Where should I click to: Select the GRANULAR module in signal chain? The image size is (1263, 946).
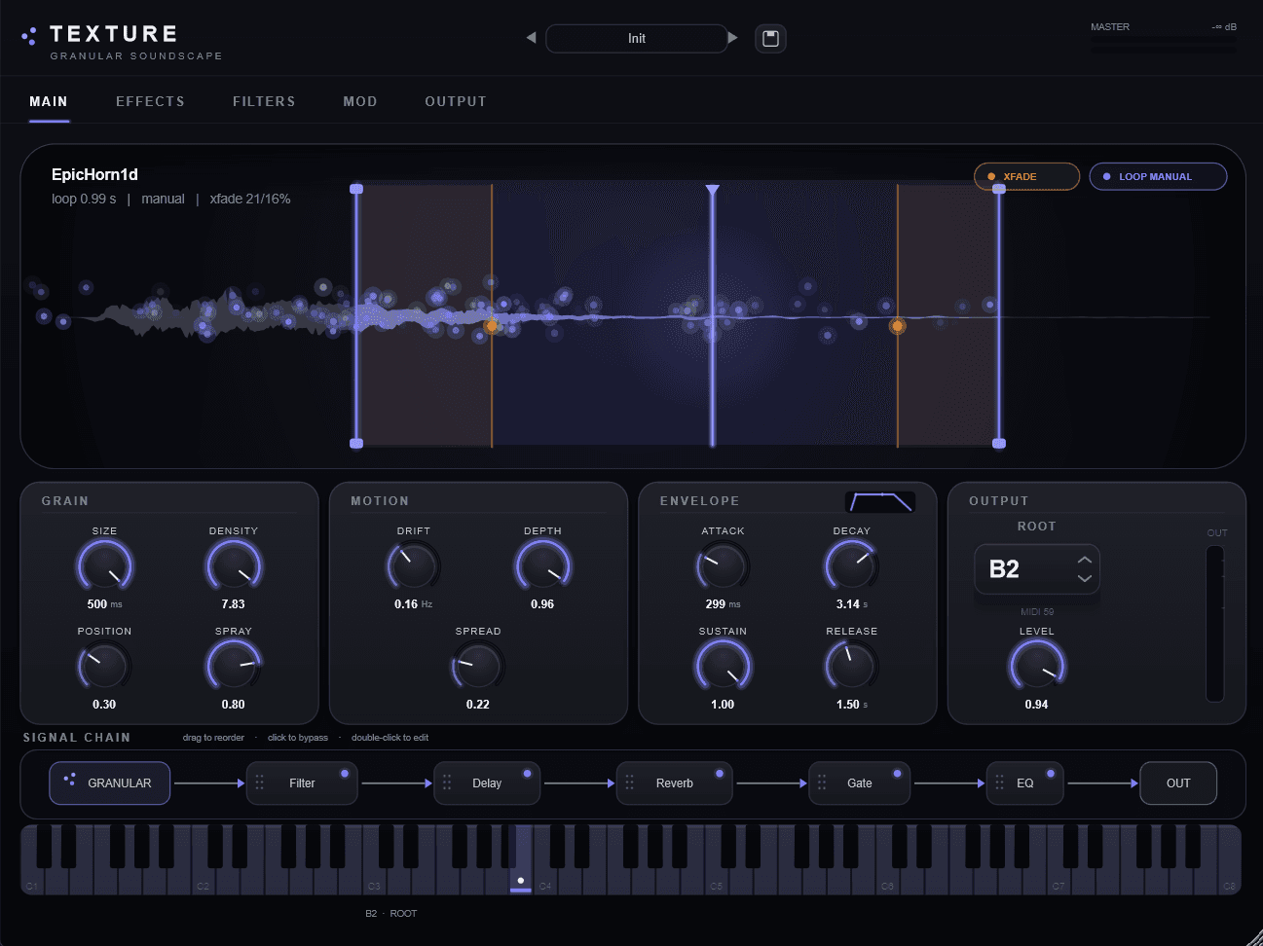pos(110,782)
